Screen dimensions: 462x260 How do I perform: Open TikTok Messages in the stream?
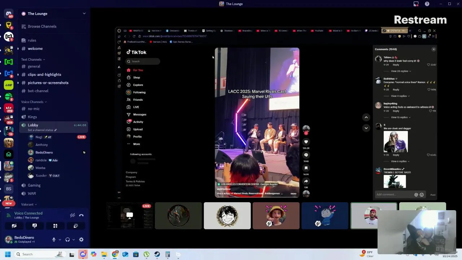[140, 114]
